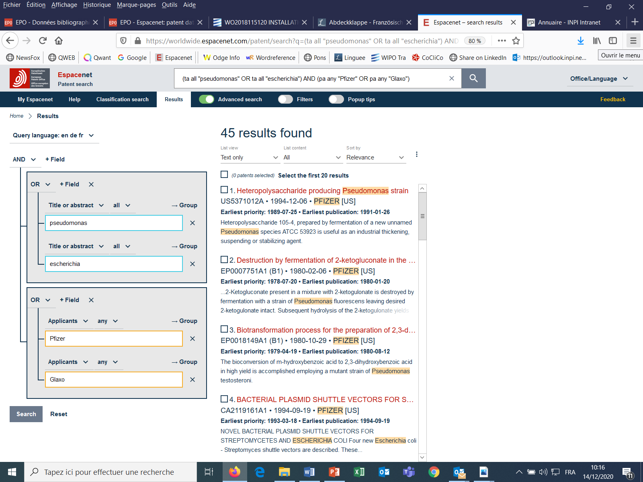Open Firefox downloads arrow icon

coord(580,41)
